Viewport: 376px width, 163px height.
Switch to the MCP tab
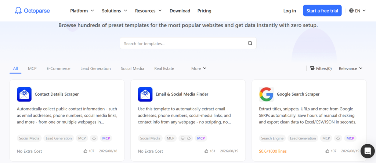(x=32, y=68)
